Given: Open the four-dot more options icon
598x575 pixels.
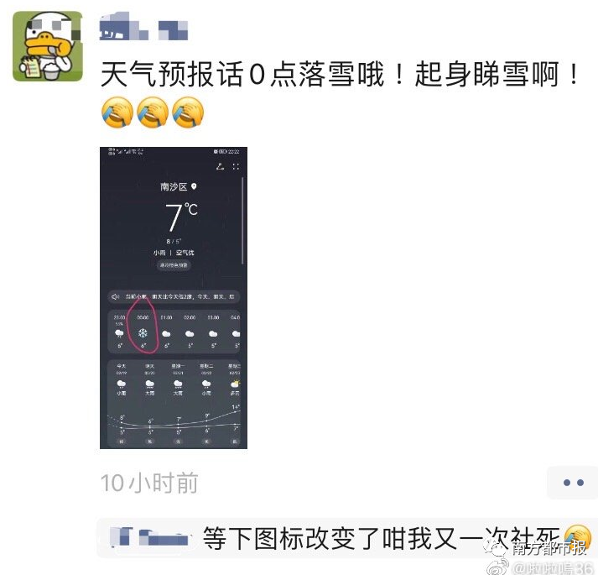Looking at the screenshot, I should [236, 166].
